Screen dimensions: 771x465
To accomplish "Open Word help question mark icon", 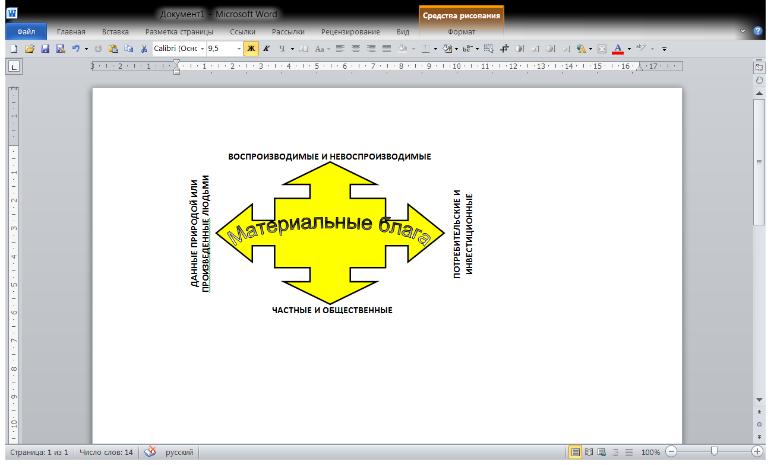I will pos(758,31).
